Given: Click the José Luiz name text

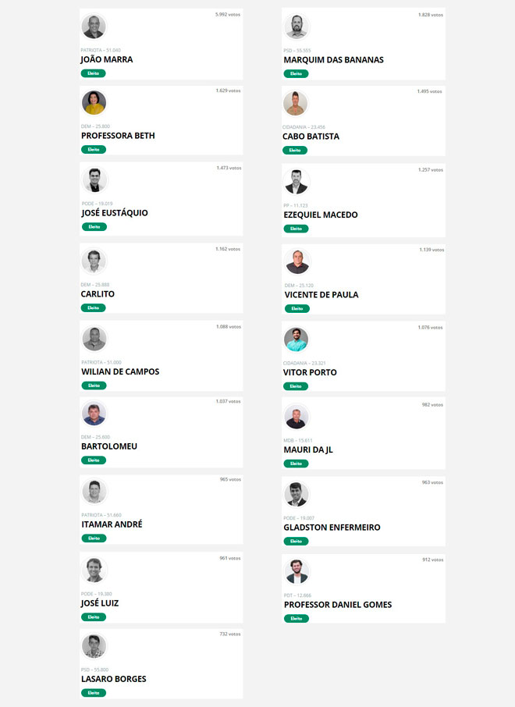Looking at the screenshot, I should point(100,603).
